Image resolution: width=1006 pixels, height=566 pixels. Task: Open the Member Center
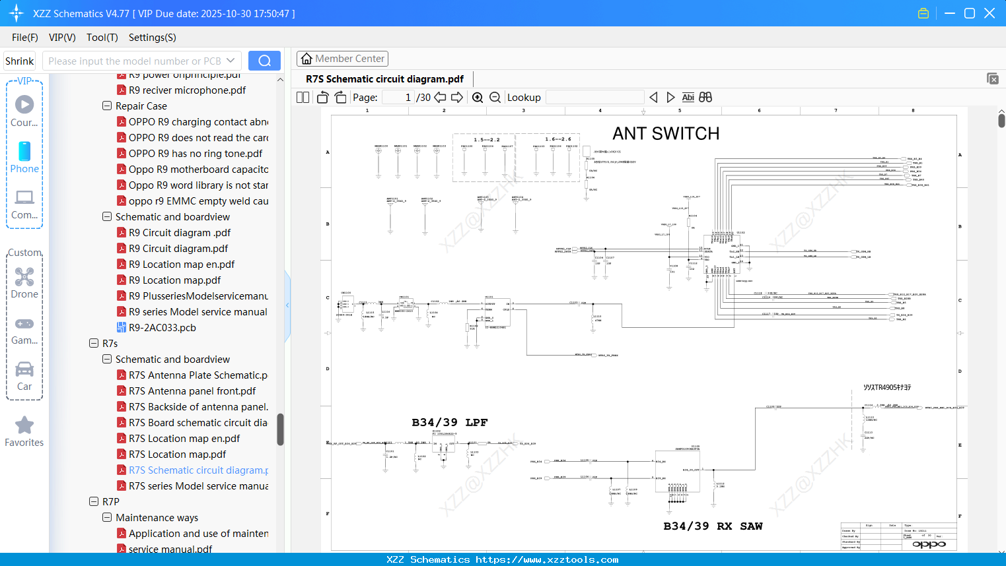[x=342, y=58]
